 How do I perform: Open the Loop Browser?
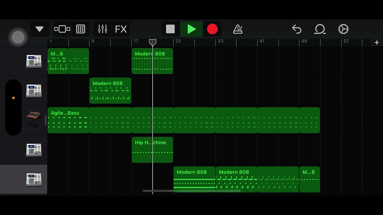(320, 29)
